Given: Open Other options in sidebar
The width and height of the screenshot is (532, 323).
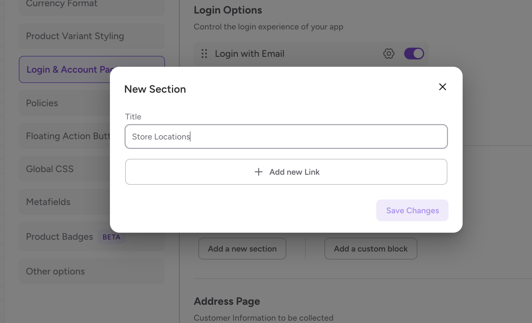Looking at the screenshot, I should coord(55,272).
